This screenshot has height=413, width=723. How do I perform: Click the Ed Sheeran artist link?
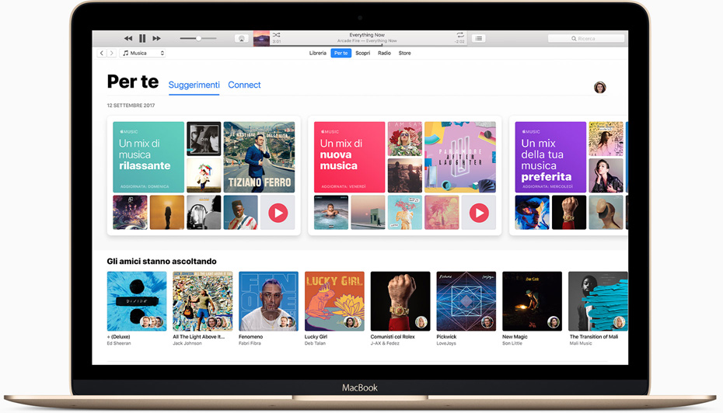119,343
